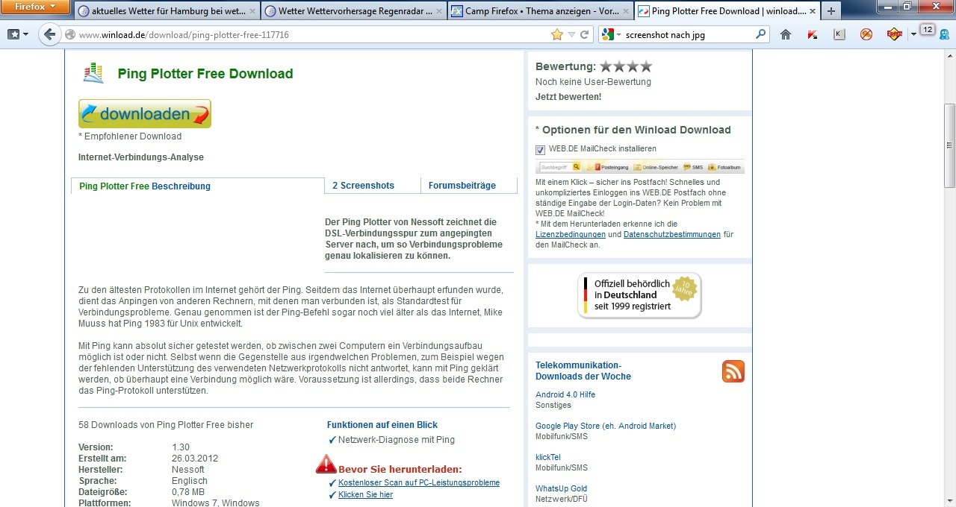Click the file size value 0,78 MB
The image size is (956, 507).
188,492
